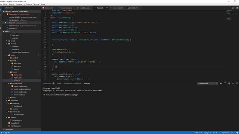Open the powershell terminal selector dropdown
Image resolution: width=239 pixels, height=134 pixels.
(207, 83)
